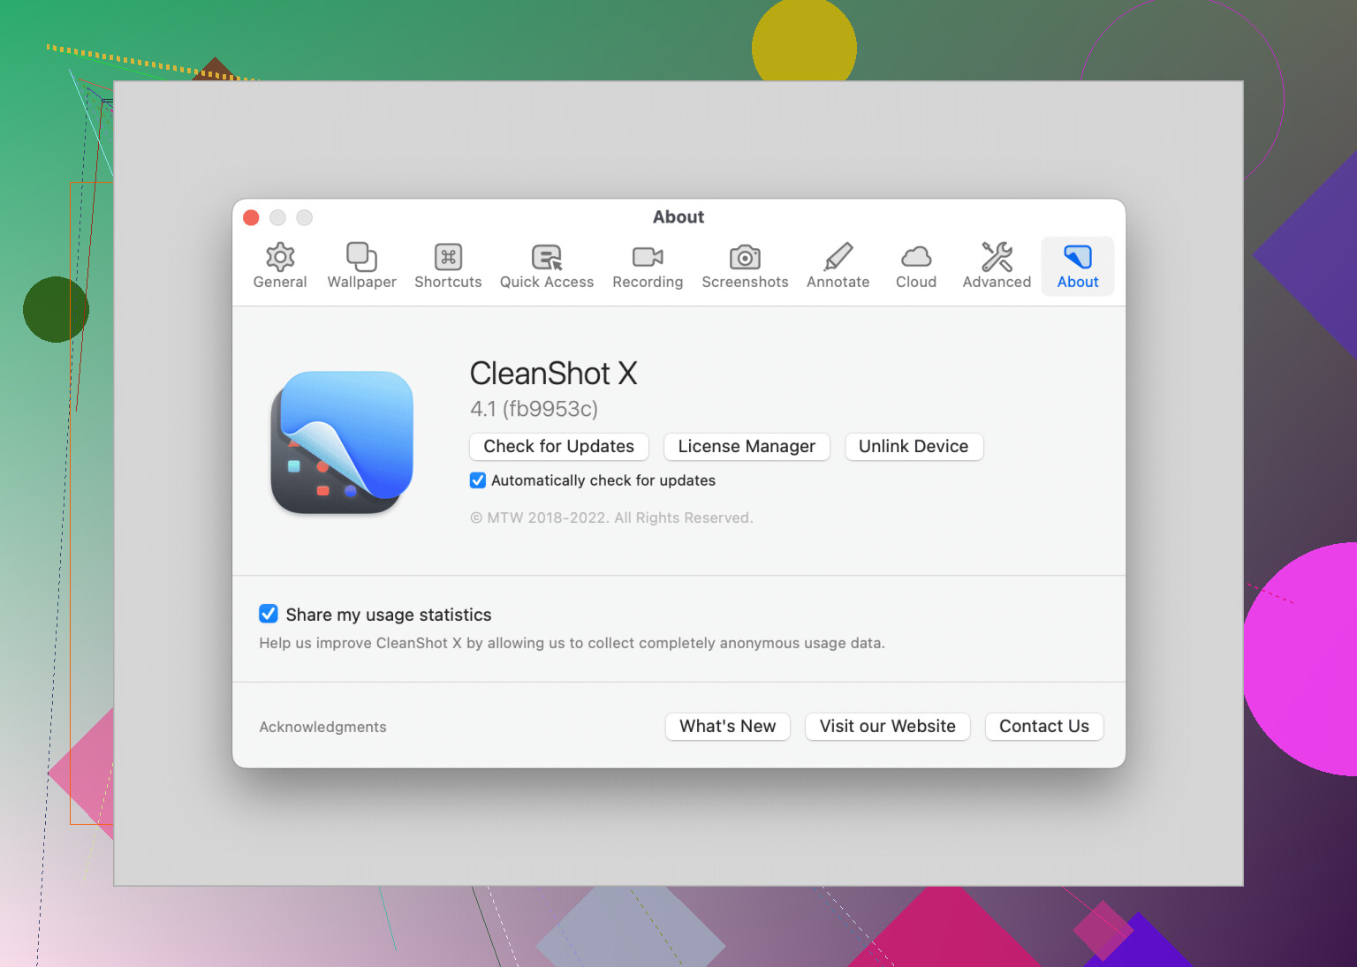The height and width of the screenshot is (967, 1357).
Task: Open the Advanced tools icon
Action: pyautogui.click(x=997, y=257)
